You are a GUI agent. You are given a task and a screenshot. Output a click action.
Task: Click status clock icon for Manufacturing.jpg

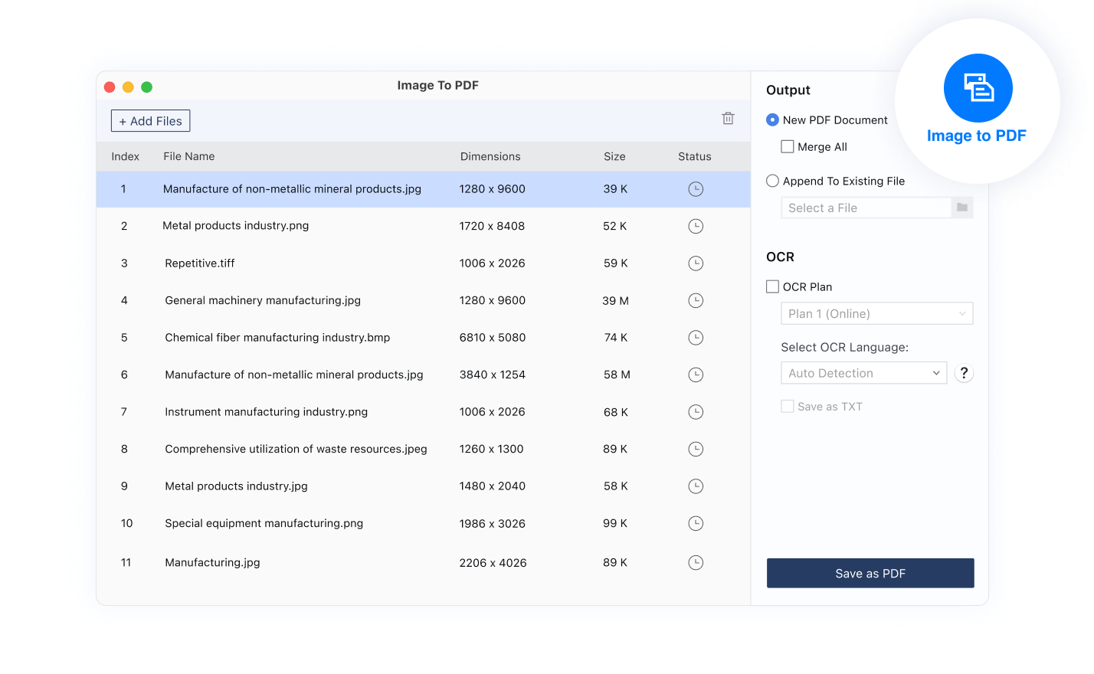pyautogui.click(x=696, y=563)
